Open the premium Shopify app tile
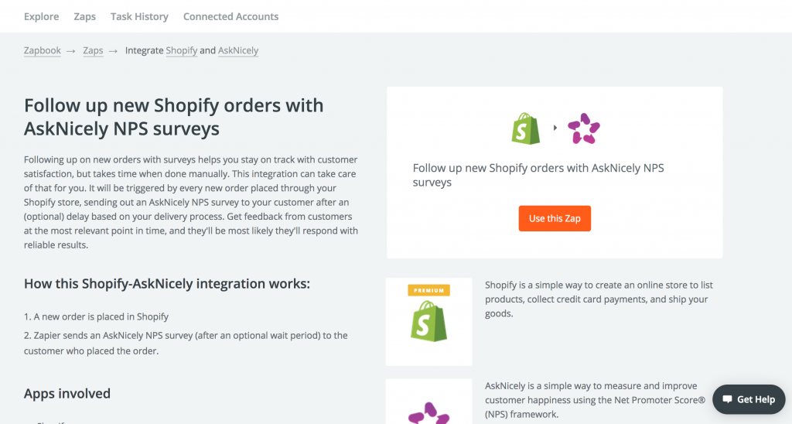792x424 pixels. pyautogui.click(x=428, y=321)
